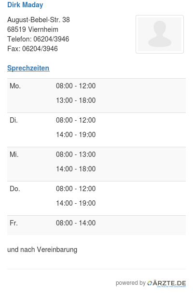
Task: Click Wednesday's 08:00 - 13:00 time slot
Action: pyautogui.click(x=76, y=154)
